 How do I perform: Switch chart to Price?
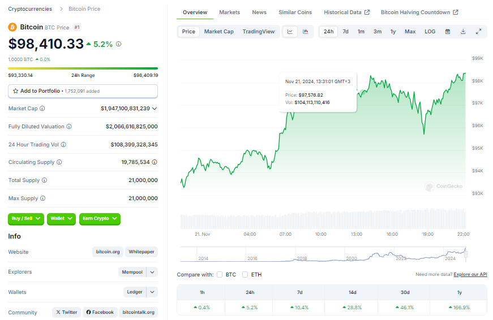pos(188,32)
